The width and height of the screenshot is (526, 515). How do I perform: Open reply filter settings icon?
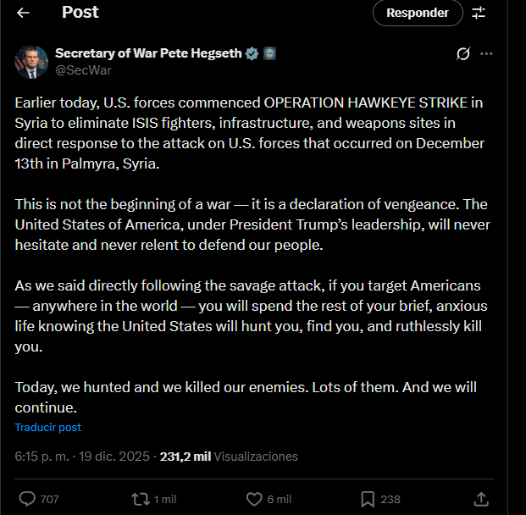click(479, 13)
